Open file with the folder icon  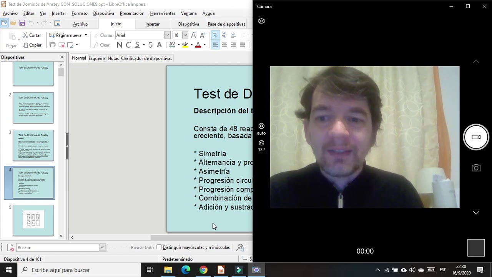[x=13, y=23]
